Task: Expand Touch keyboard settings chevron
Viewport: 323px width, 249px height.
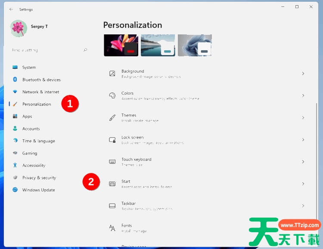Action: coord(303,162)
